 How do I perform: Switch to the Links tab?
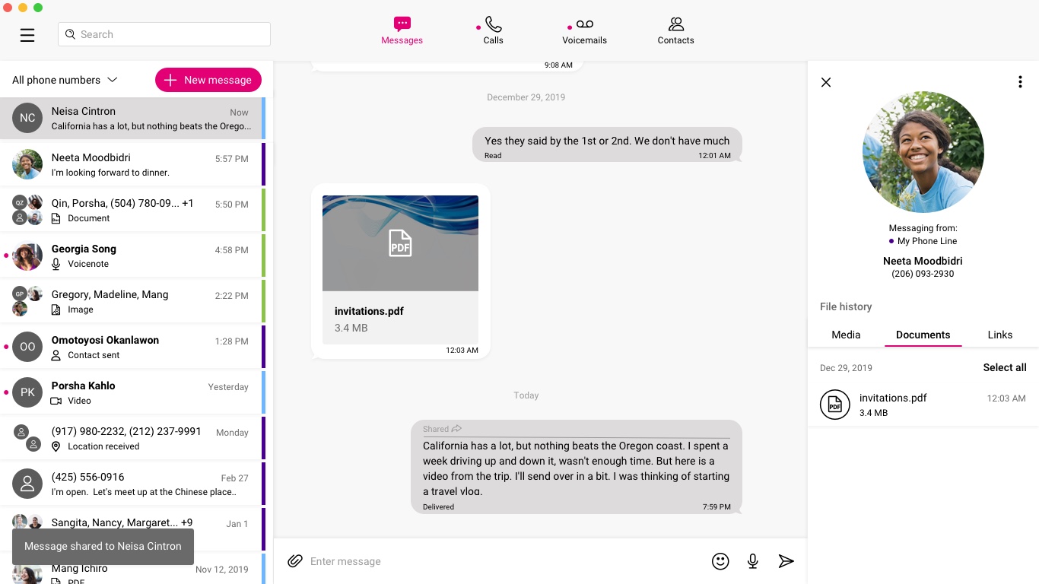click(999, 335)
